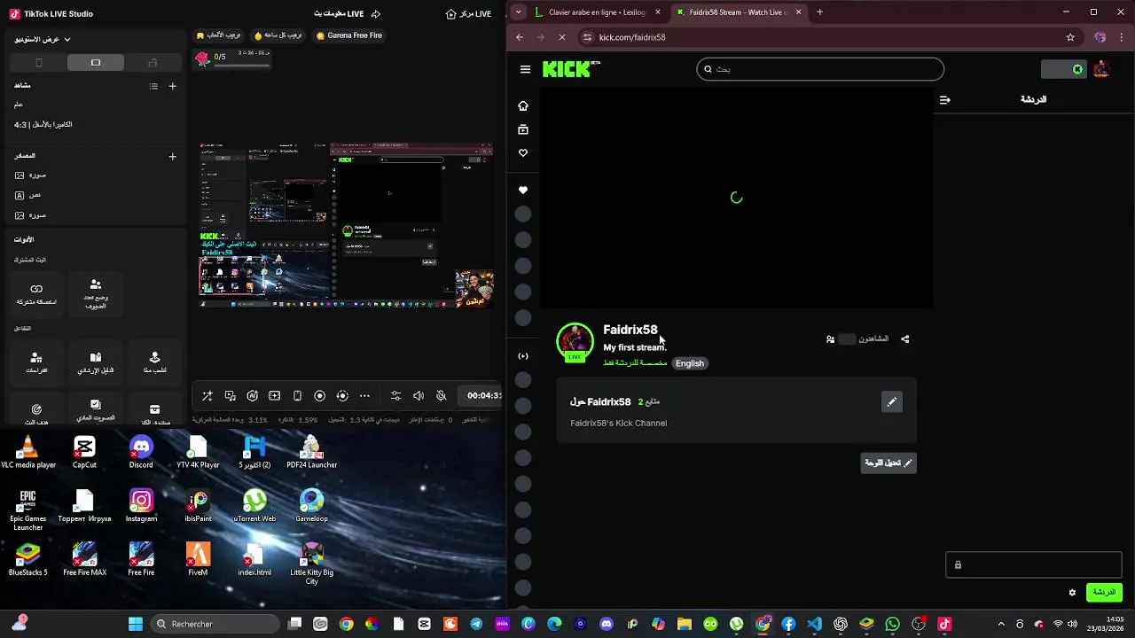The height and width of the screenshot is (638, 1135).
Task: Open the three-dots more options in TikTok toolbar
Action: (364, 396)
